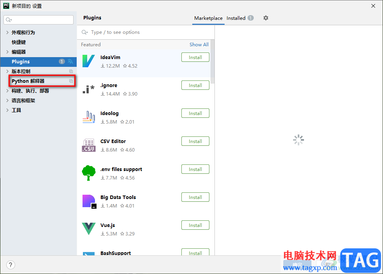Click the project-level icon beside Python 解释器
The width and height of the screenshot is (383, 274).
point(71,81)
